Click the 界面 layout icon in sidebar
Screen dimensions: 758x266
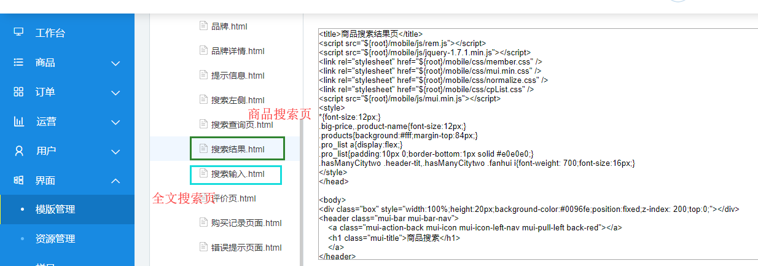(x=18, y=180)
